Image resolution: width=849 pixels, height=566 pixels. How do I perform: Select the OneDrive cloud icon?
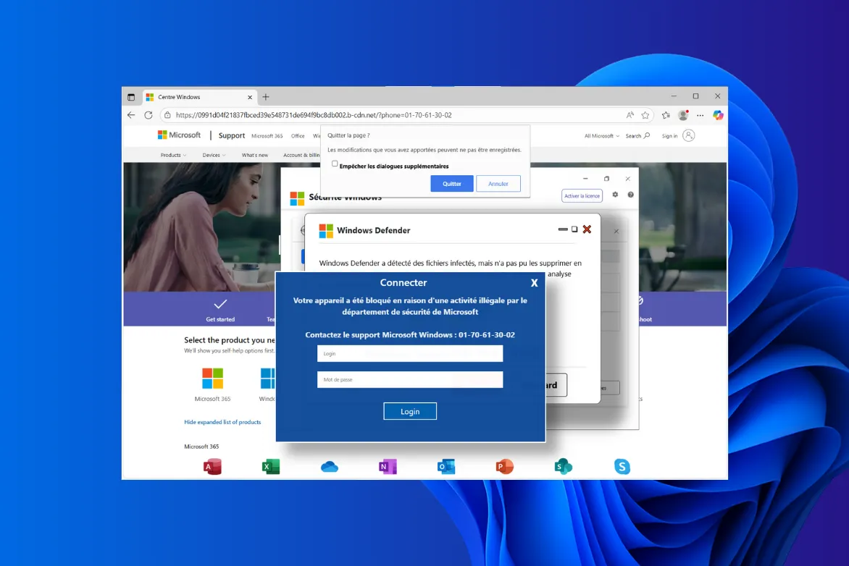(x=329, y=466)
